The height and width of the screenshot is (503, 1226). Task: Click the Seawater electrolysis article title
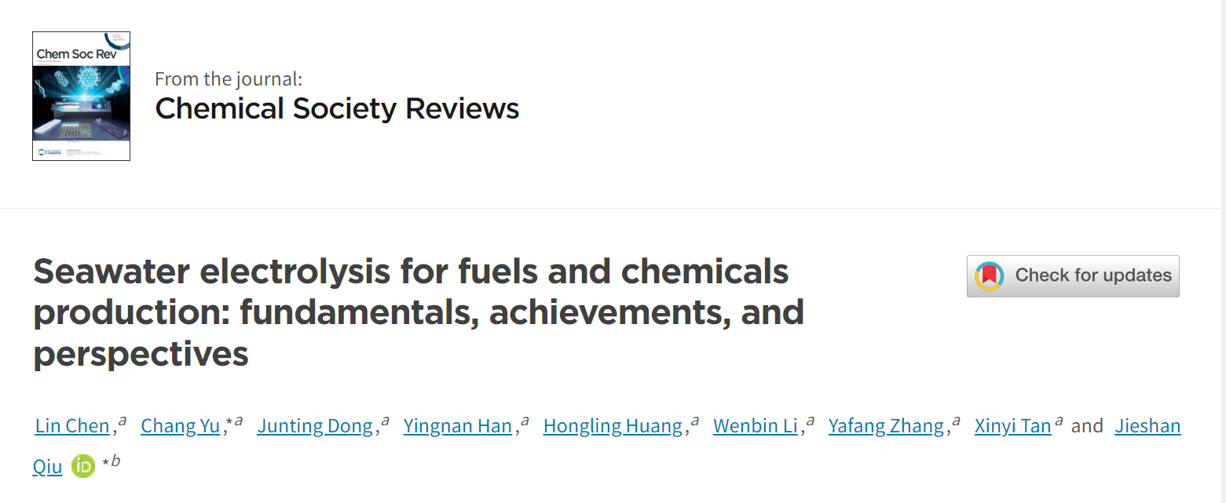tap(419, 313)
